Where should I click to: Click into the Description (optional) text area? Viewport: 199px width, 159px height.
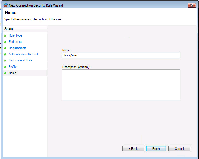tap(121, 85)
